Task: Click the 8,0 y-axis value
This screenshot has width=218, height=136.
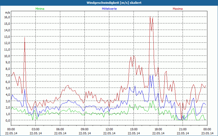Action: point(8,69)
